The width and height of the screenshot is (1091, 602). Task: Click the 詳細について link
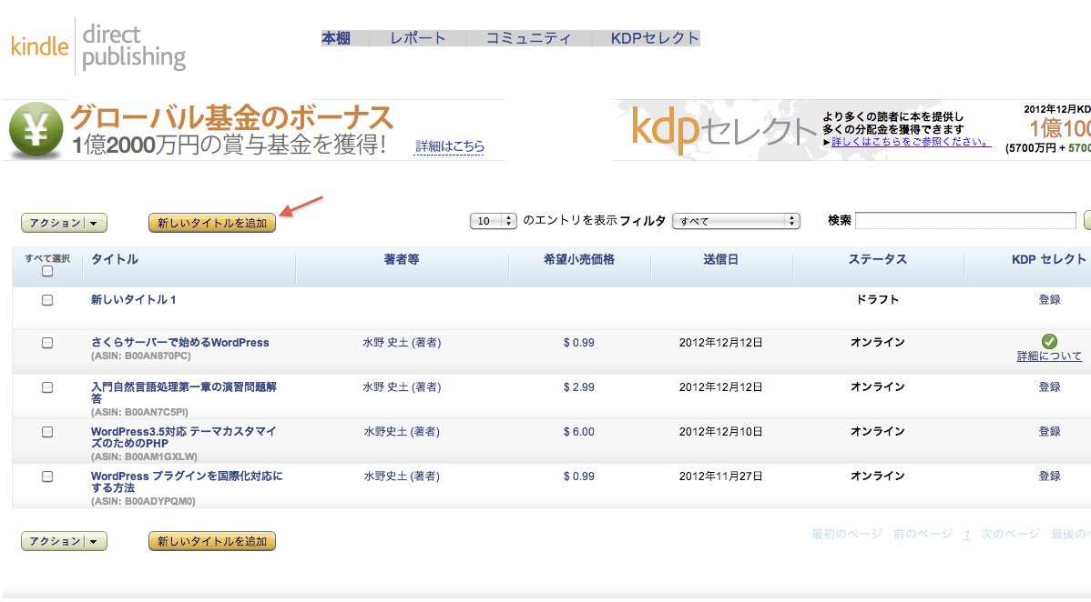pos(1049,356)
